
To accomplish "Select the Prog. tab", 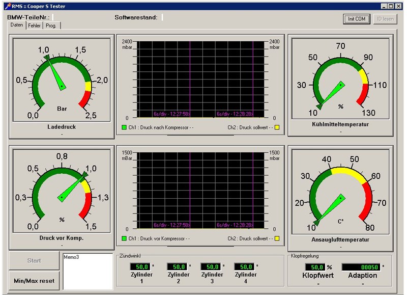I will click(x=51, y=25).
